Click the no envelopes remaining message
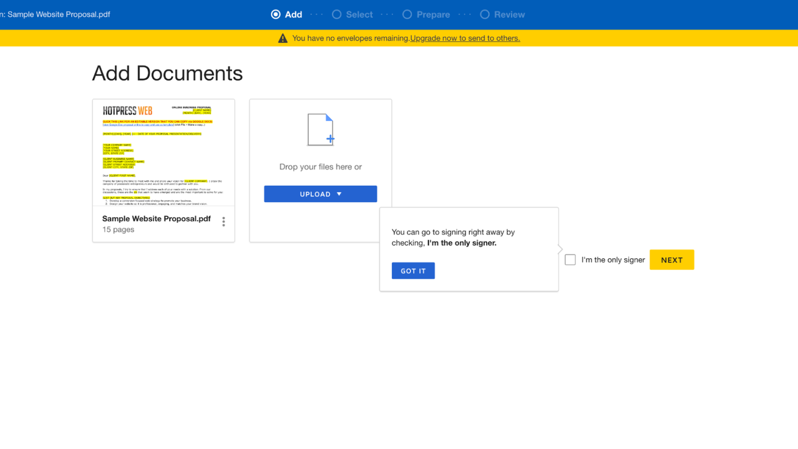The image size is (798, 449). tap(351, 38)
